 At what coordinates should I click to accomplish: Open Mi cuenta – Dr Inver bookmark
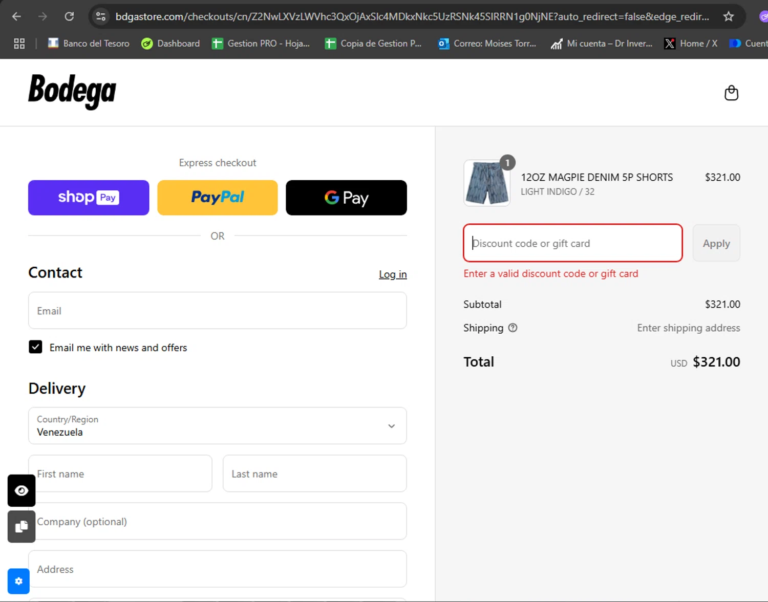[x=602, y=44]
